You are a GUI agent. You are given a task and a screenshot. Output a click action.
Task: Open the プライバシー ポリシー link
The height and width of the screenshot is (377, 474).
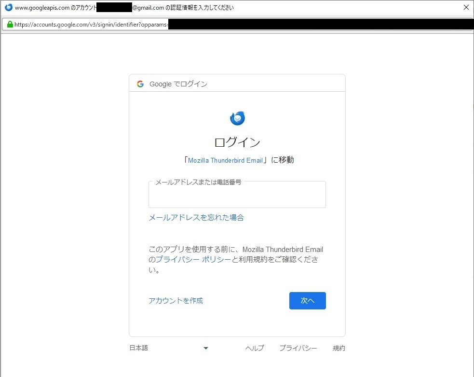click(193, 260)
